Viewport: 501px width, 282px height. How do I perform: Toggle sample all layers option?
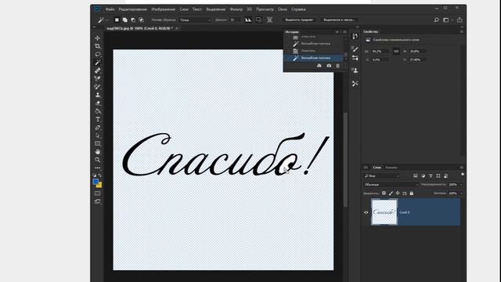[269, 20]
